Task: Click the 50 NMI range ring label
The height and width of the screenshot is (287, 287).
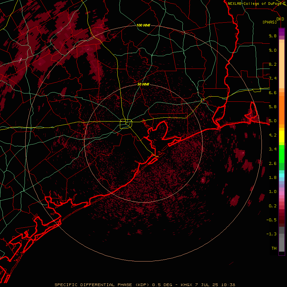Action: coord(143,85)
